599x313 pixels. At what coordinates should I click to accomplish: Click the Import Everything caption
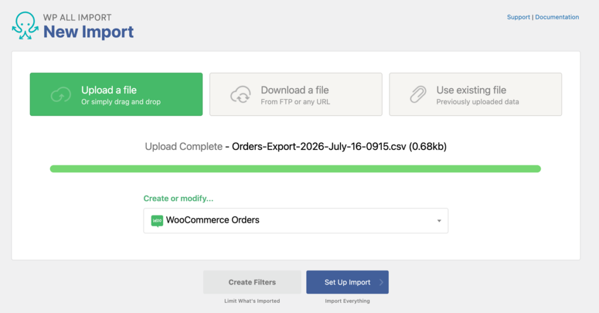[347, 301]
